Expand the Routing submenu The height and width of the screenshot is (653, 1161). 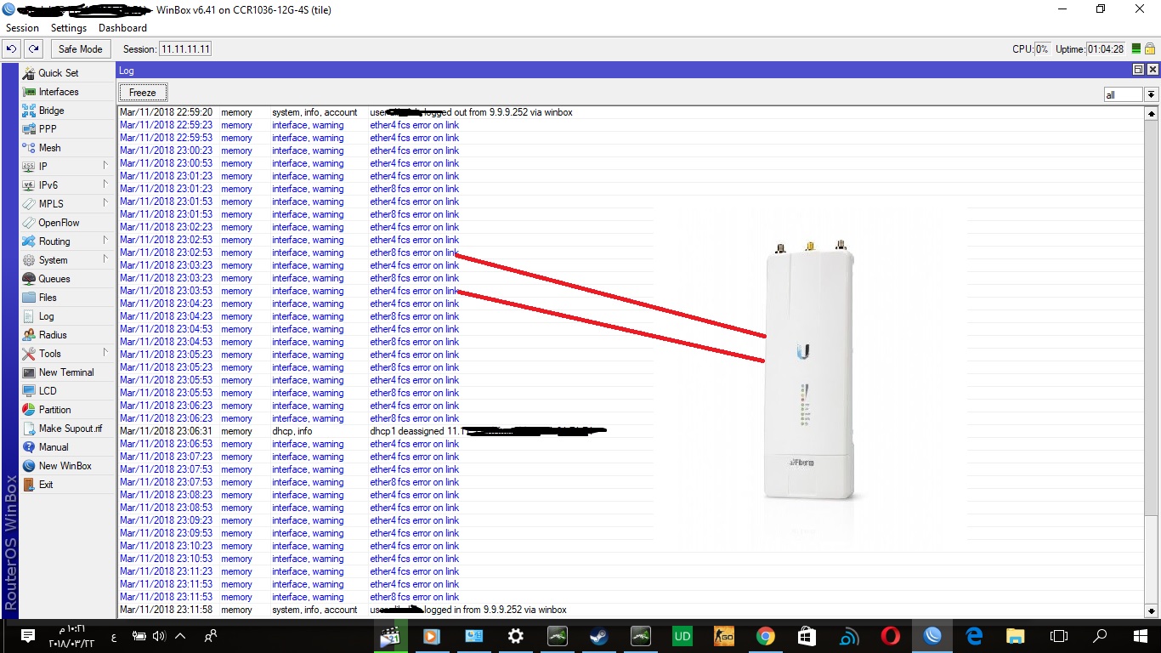coord(105,241)
